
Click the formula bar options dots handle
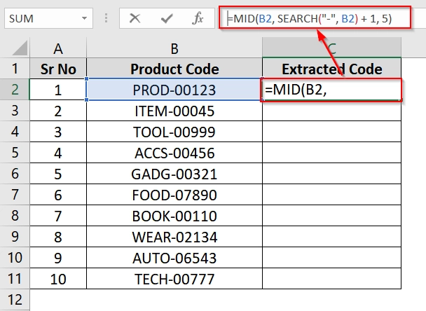click(106, 18)
